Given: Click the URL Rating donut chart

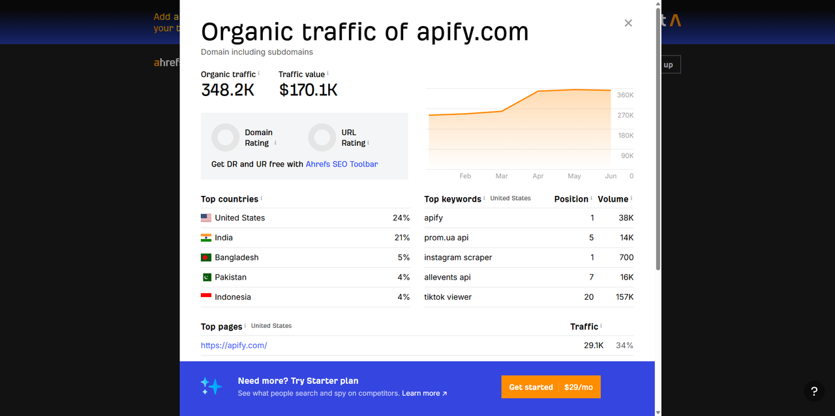Looking at the screenshot, I should pos(322,137).
